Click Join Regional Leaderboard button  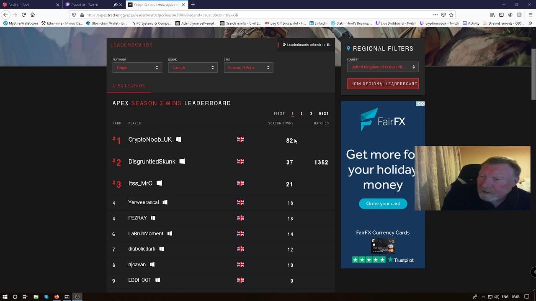(x=383, y=84)
